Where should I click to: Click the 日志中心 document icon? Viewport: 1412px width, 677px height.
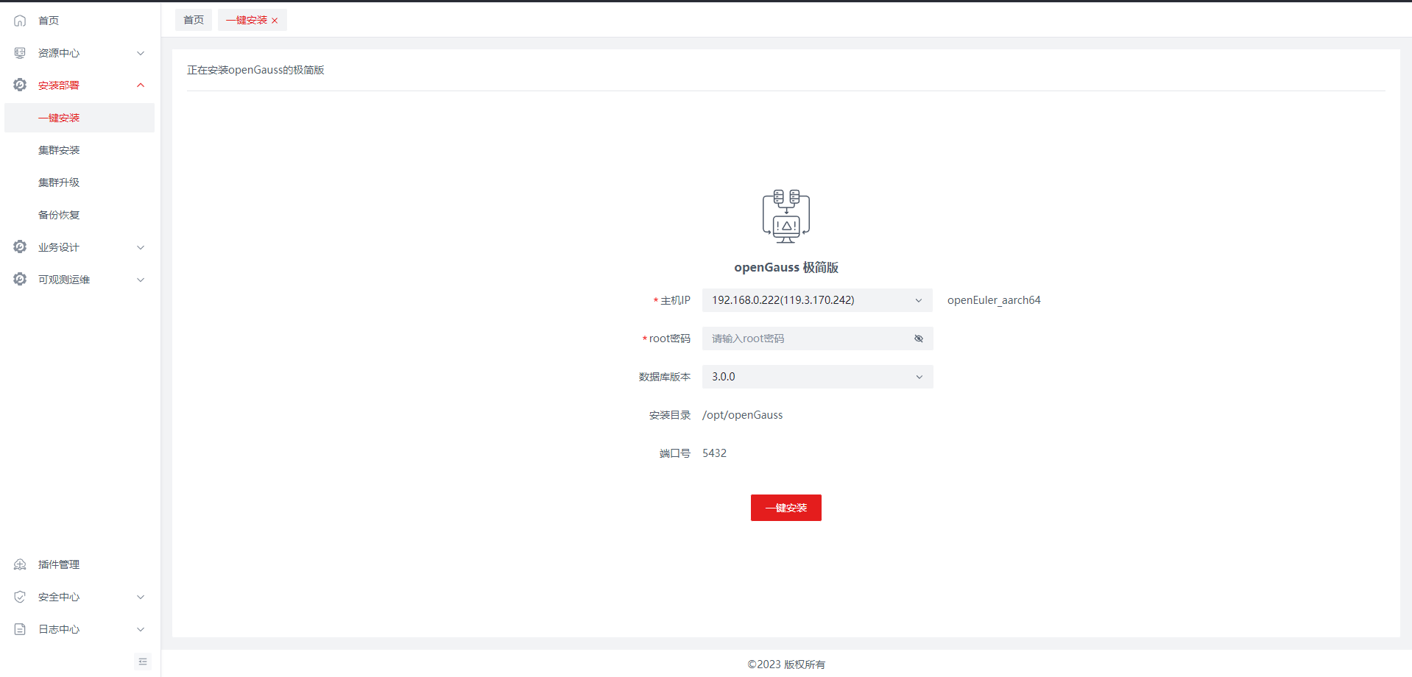20,629
